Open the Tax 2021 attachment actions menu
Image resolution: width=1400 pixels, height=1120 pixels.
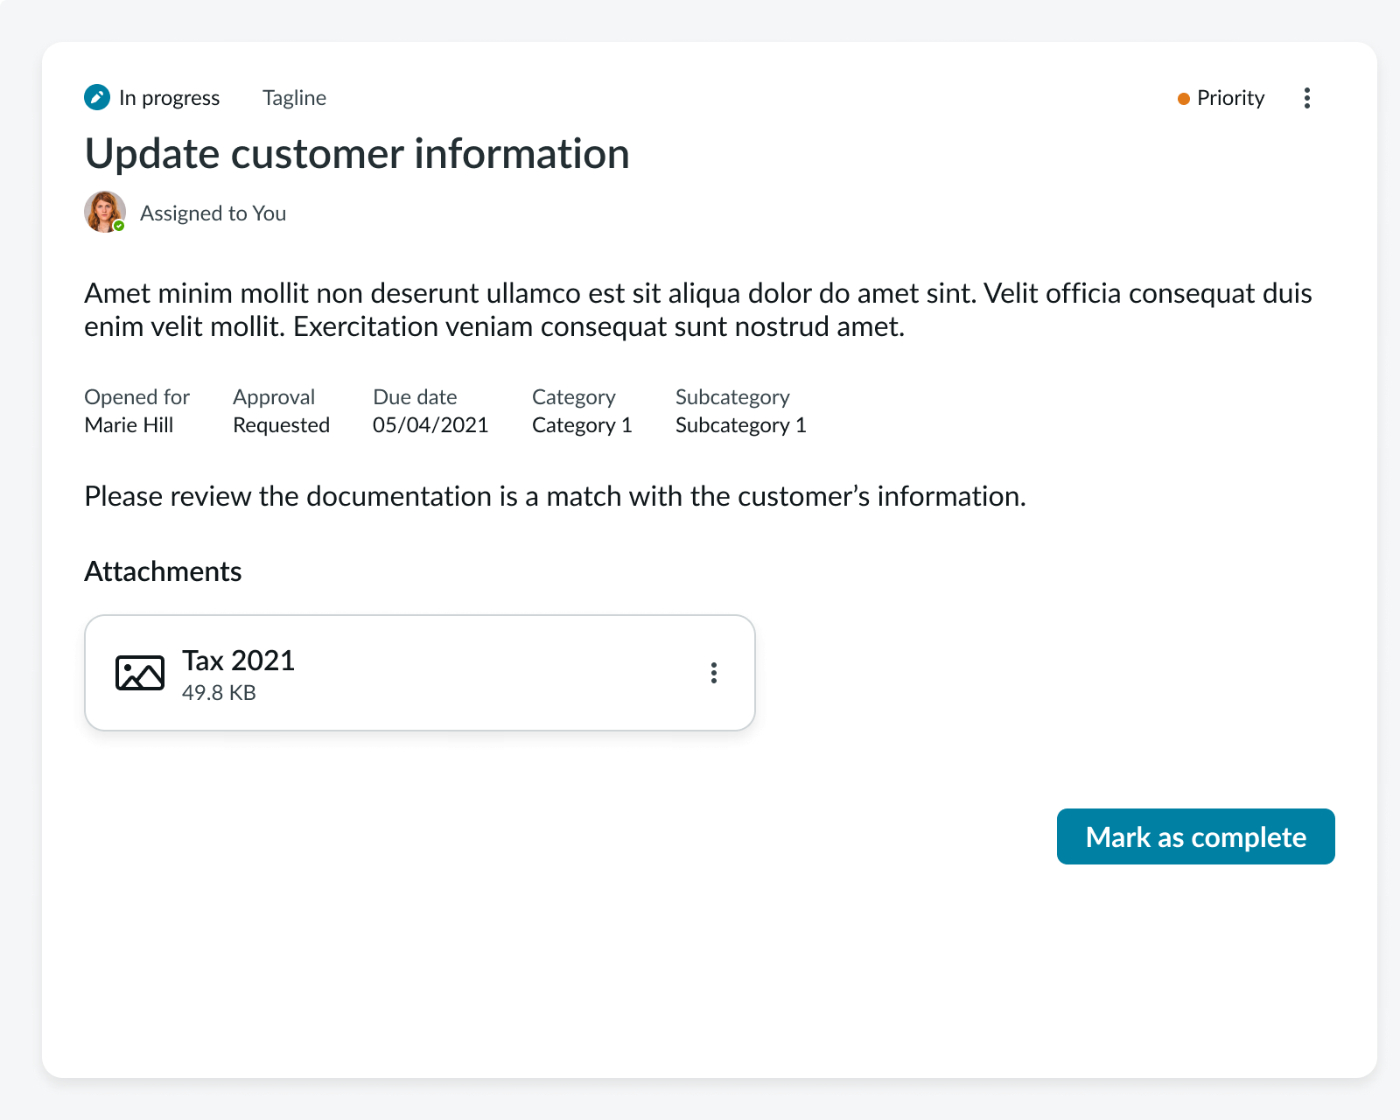(714, 673)
